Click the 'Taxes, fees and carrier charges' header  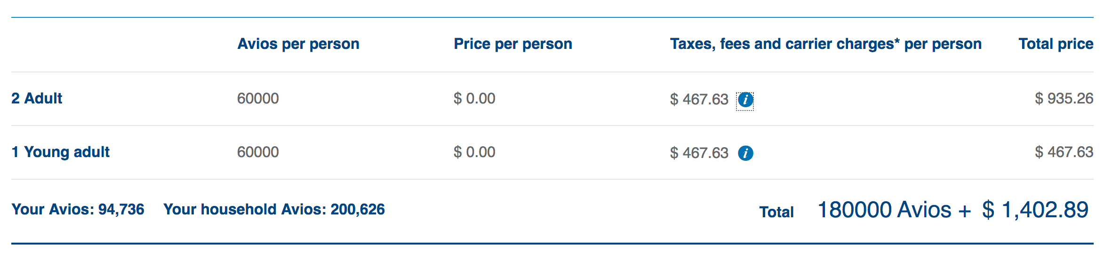(x=825, y=44)
